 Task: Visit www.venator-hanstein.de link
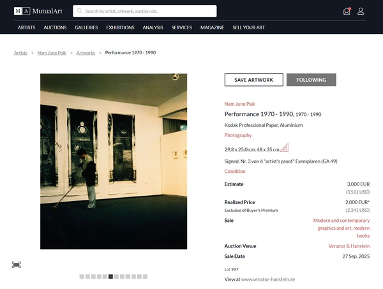(268, 279)
